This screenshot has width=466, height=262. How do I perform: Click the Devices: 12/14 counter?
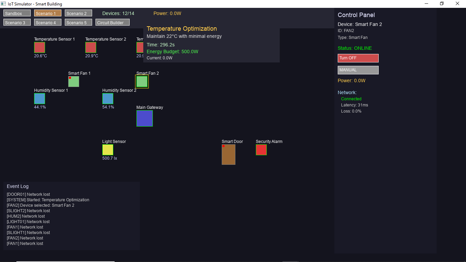118,13
